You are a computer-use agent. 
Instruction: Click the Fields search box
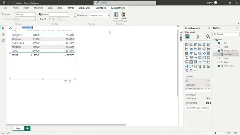[x=226, y=34]
